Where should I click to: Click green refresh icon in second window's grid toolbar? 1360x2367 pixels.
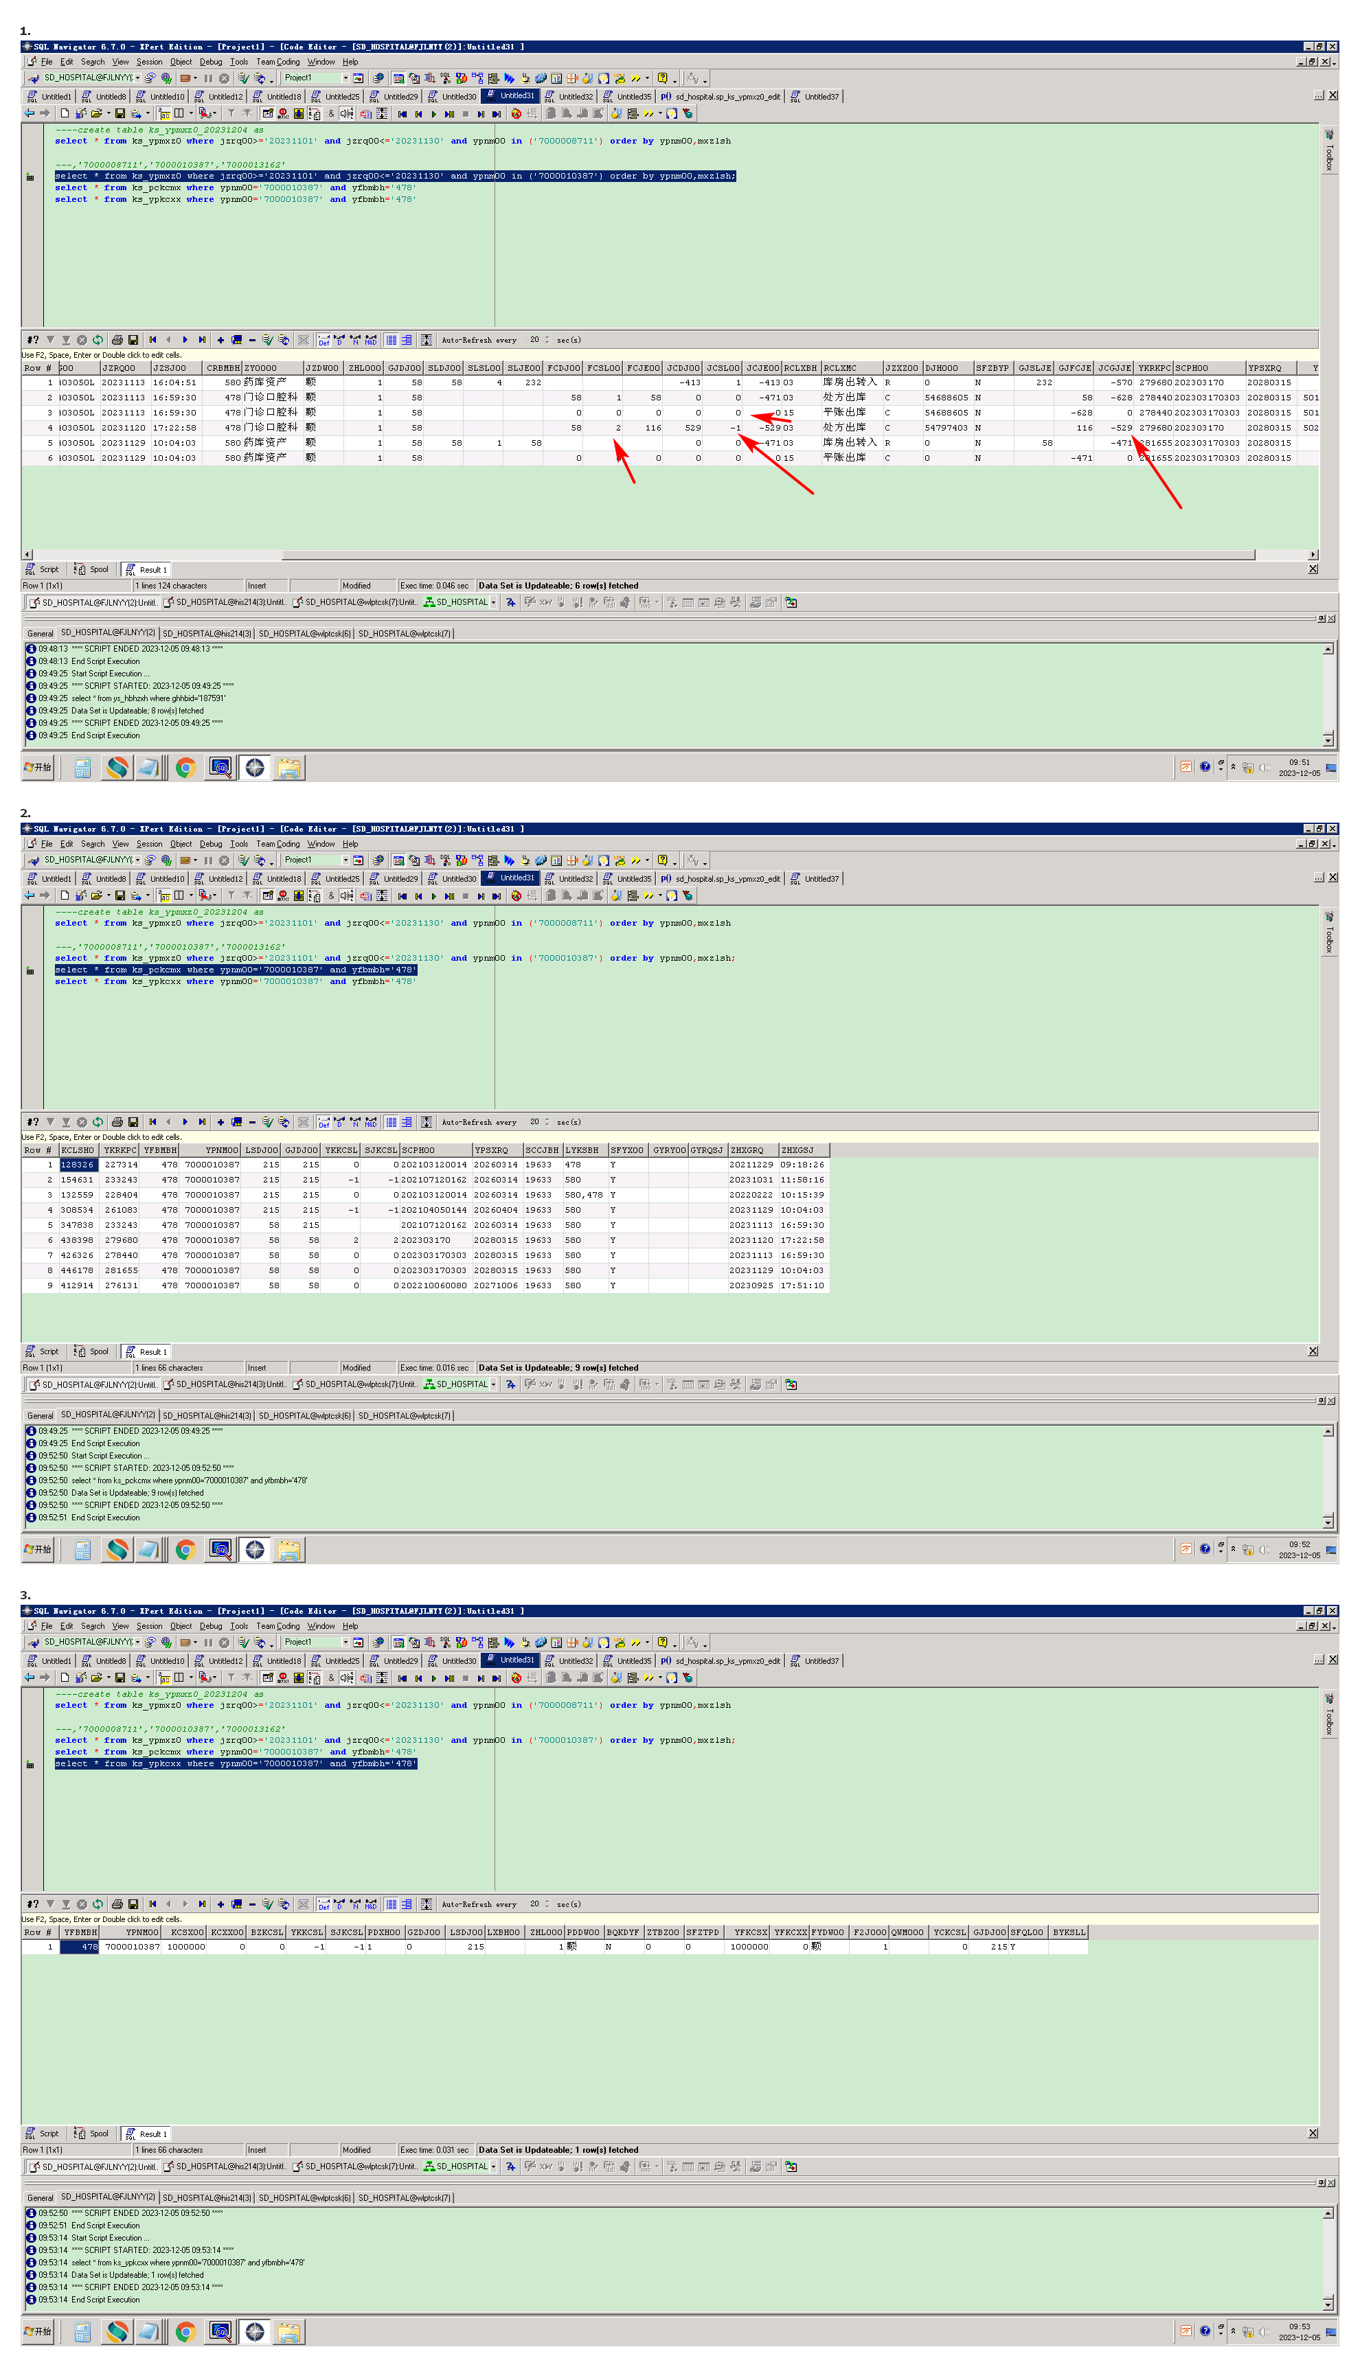[97, 1122]
